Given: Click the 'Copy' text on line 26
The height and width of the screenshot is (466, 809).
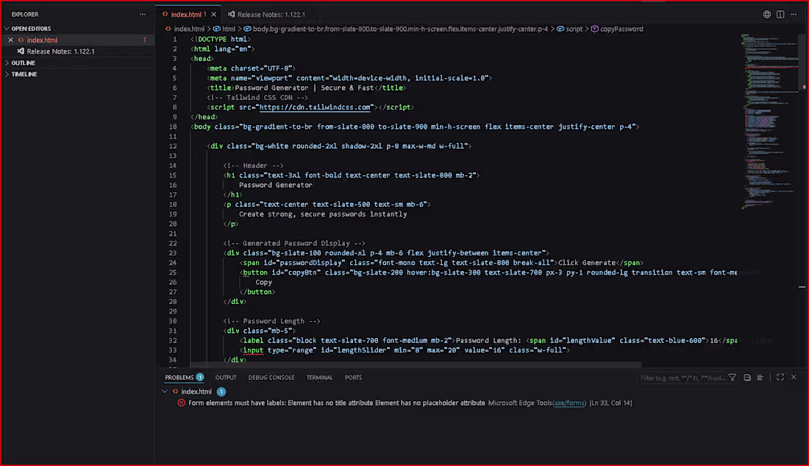Looking at the screenshot, I should pyautogui.click(x=263, y=282).
